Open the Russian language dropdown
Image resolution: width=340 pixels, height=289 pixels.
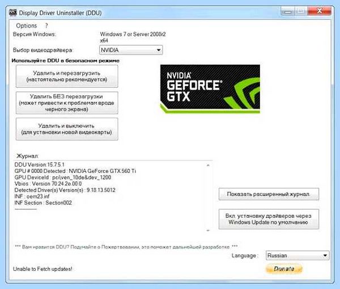(x=297, y=256)
